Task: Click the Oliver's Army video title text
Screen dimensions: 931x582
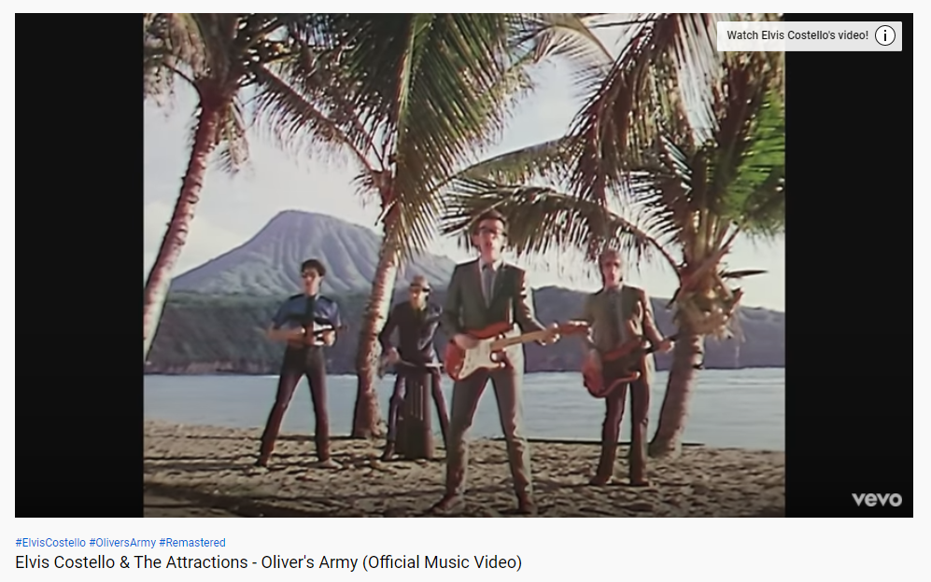Action: tap(268, 561)
